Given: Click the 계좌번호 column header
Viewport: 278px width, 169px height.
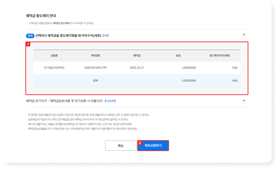Looking at the screenshot, I should click(x=96, y=55).
